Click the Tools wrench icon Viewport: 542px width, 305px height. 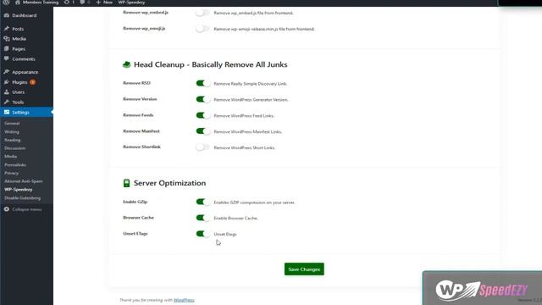point(7,102)
